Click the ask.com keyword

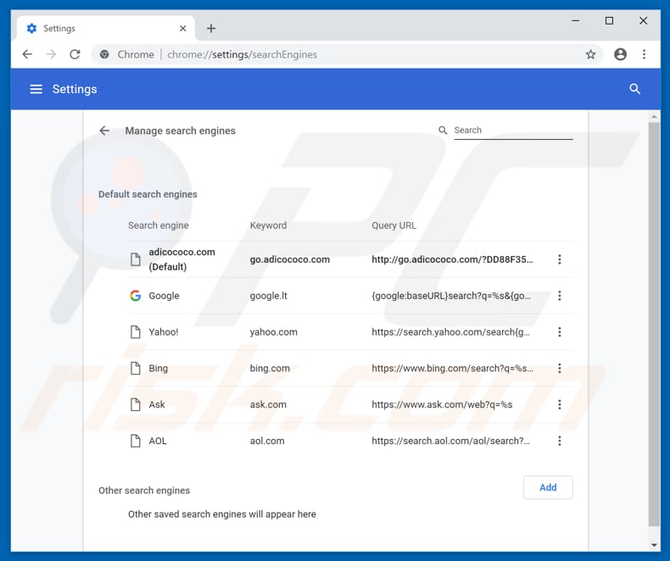point(268,405)
